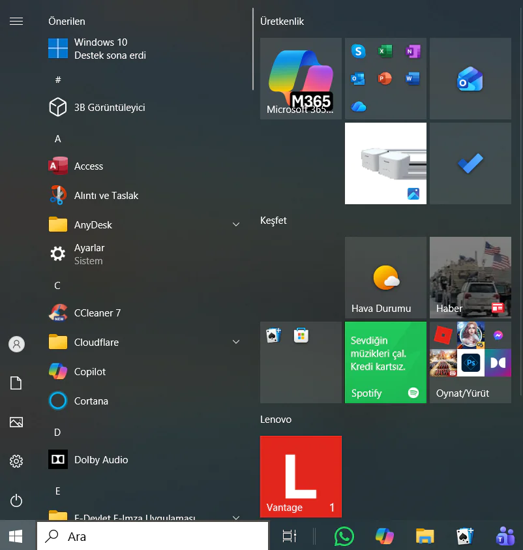
Task: Launch PowerPoint from the Office tile group
Action: point(385,78)
